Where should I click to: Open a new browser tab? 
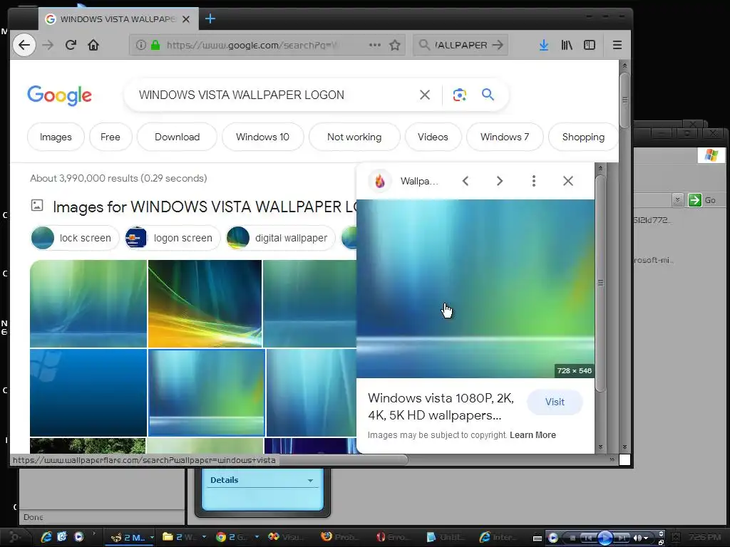[x=210, y=19]
